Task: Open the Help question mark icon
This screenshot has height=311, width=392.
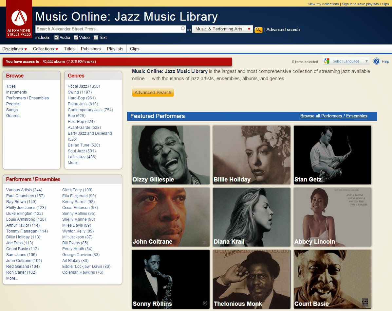Action: click(x=377, y=61)
